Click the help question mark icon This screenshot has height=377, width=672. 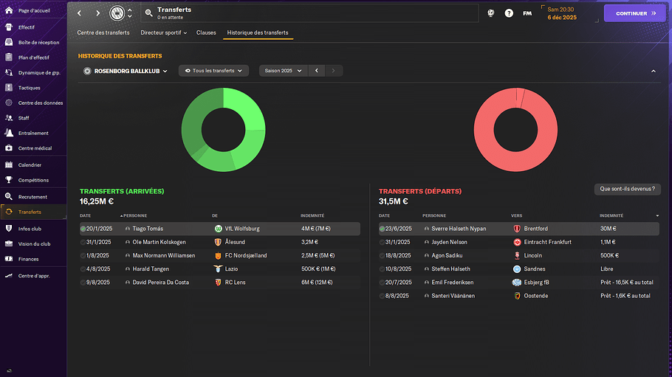(x=509, y=13)
